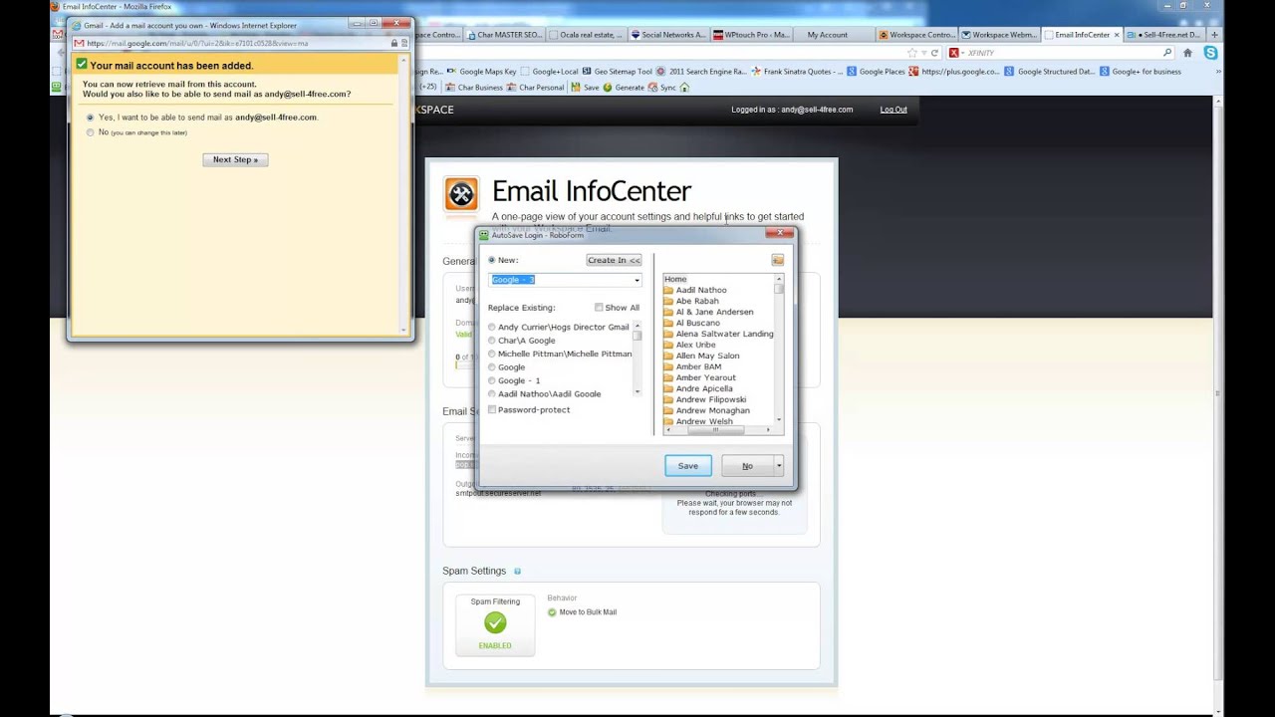Image resolution: width=1275 pixels, height=717 pixels.
Task: Click Create In << to collapse folder pane
Action: pyautogui.click(x=614, y=260)
